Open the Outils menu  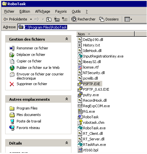[76, 11]
